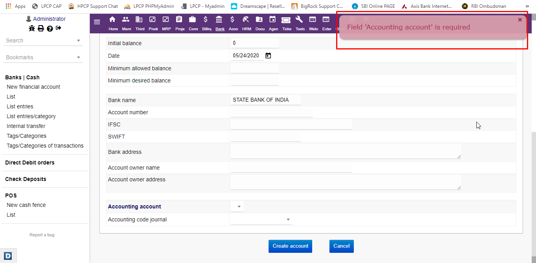
Task: Open Tags/Categories of transactions link
Action: point(45,146)
